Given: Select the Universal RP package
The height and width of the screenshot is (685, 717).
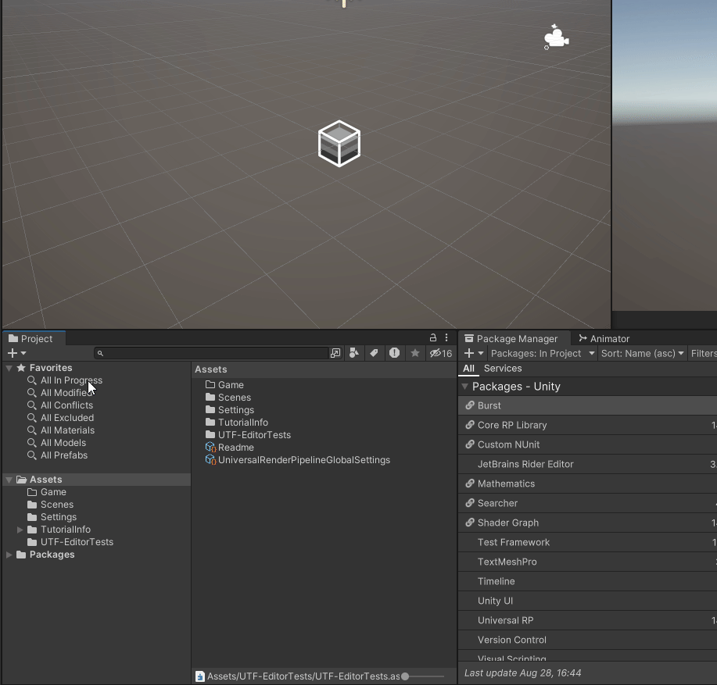Looking at the screenshot, I should coord(587,620).
